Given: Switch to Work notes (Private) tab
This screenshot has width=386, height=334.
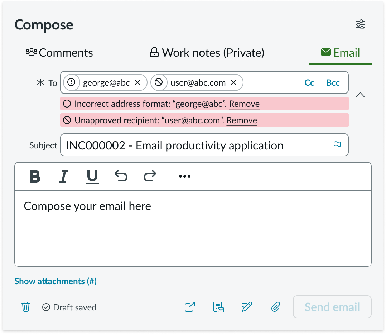Looking at the screenshot, I should point(207,53).
